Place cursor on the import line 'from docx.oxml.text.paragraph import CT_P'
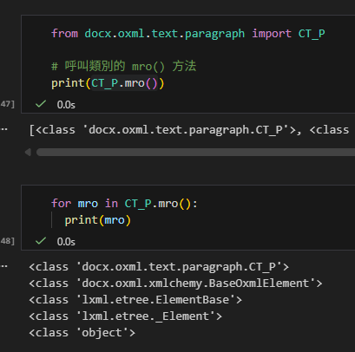355x352 pixels. click(x=188, y=34)
